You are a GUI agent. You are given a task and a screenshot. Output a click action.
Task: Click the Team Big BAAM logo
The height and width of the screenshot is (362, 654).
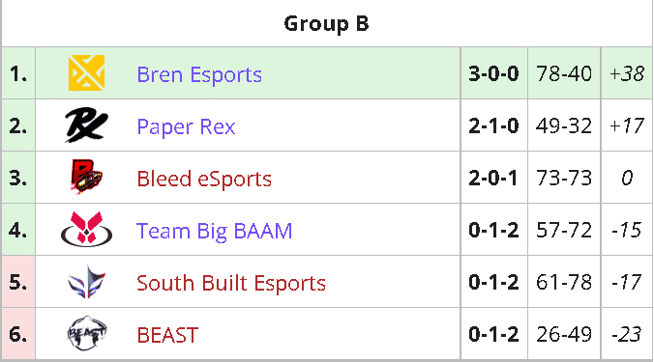(x=86, y=230)
